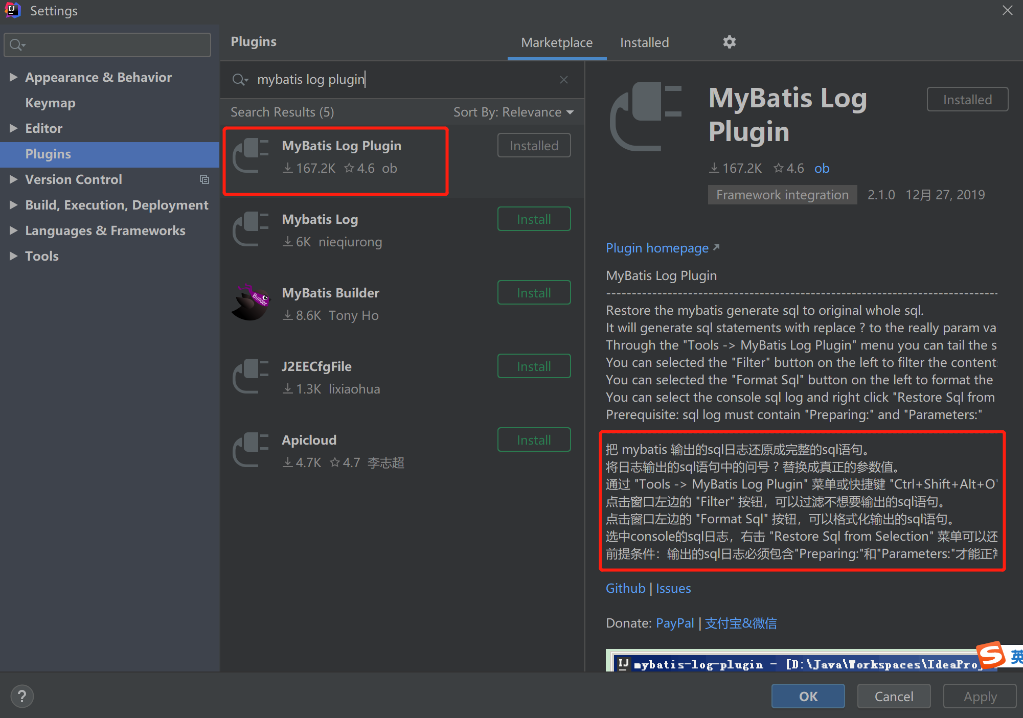Click the Version Control project-level copy icon

204,179
